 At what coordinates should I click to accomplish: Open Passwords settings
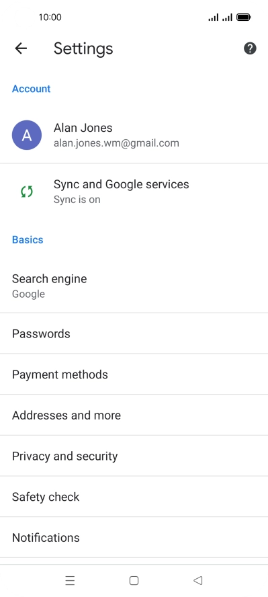point(134,333)
